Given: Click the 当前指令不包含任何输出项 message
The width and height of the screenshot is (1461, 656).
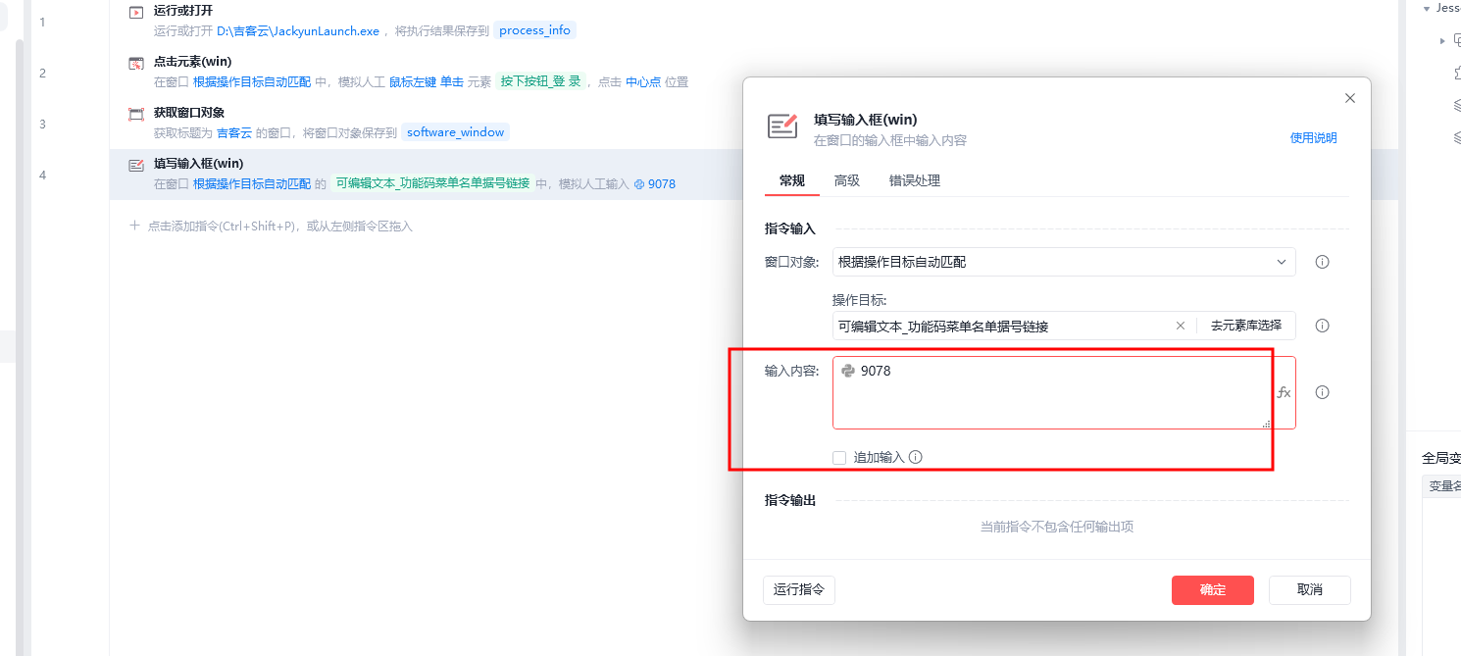Looking at the screenshot, I should tap(1057, 527).
